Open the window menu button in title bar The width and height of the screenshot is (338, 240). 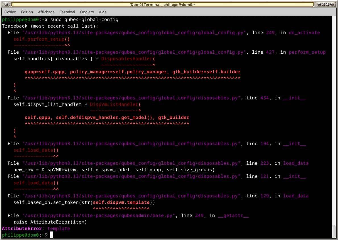point(6,4)
